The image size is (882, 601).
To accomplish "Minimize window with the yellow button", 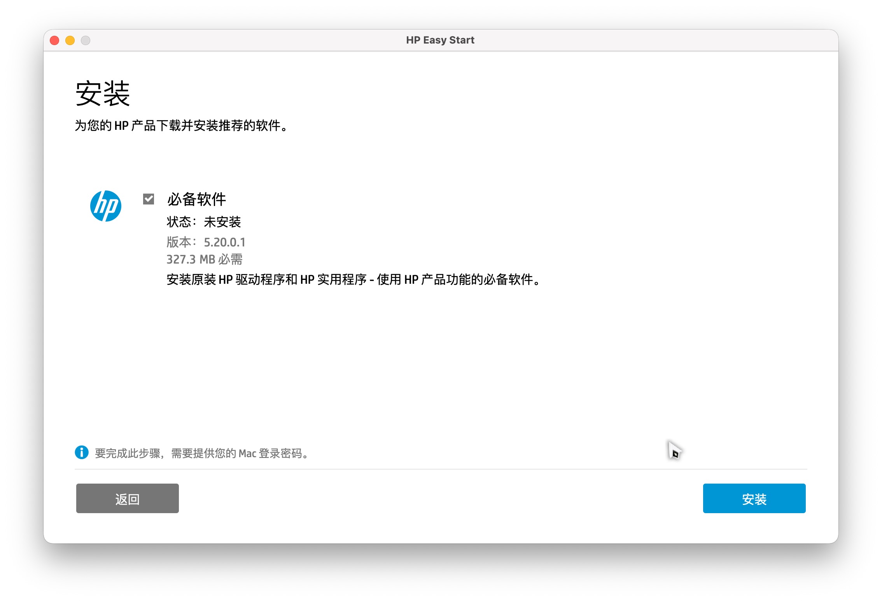I will click(70, 40).
